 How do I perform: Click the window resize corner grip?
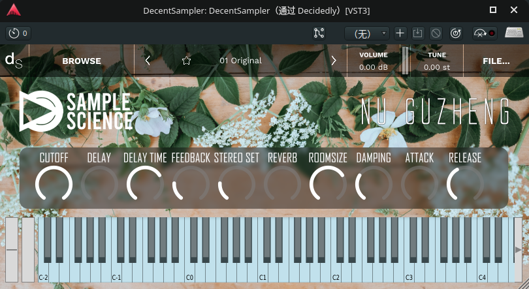tap(523, 284)
